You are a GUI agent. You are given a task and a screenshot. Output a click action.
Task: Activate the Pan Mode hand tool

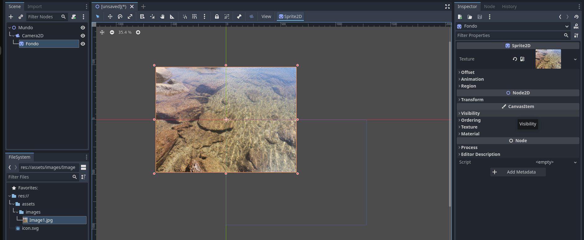pos(162,16)
